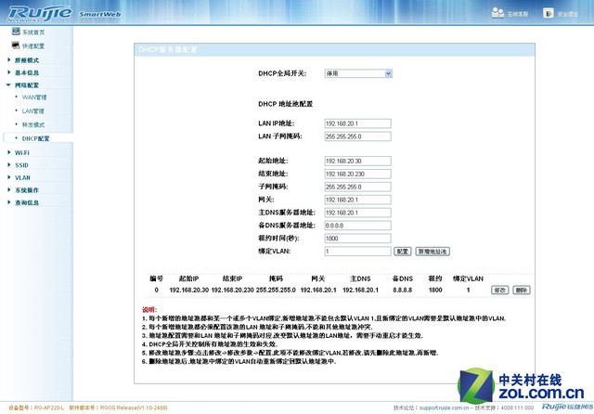Screen dimensions: 594x414
Task: Click the LAN IP地址 input field
Action: [357, 123]
